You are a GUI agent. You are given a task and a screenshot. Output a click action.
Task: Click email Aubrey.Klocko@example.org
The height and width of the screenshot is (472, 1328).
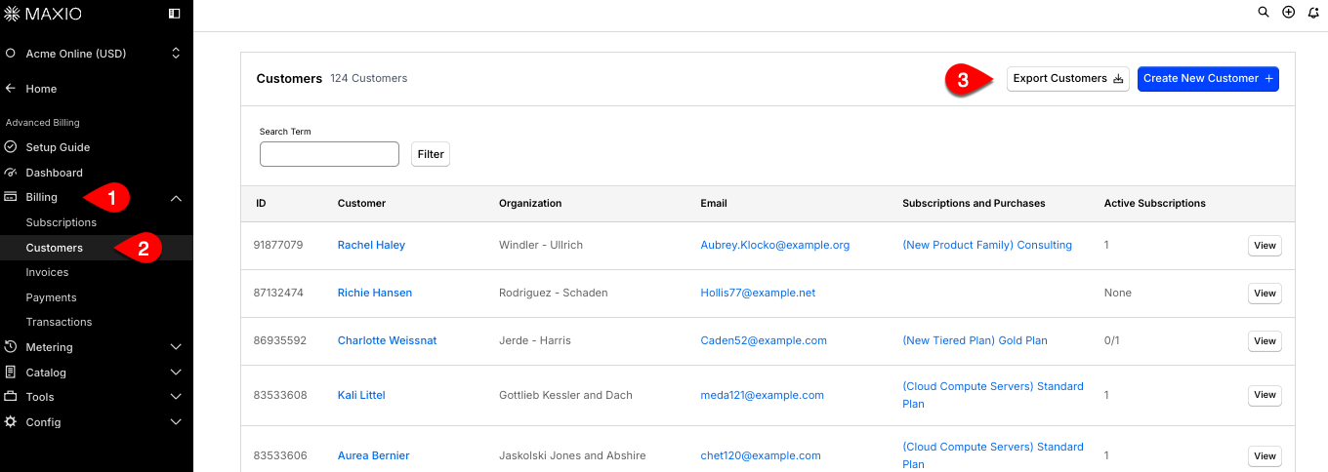[775, 245]
